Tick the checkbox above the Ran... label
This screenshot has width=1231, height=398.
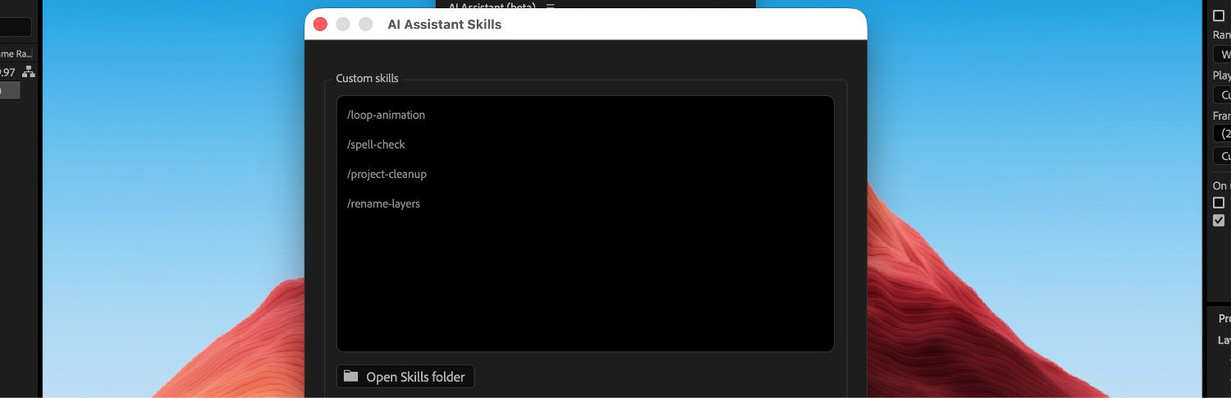point(1219,16)
